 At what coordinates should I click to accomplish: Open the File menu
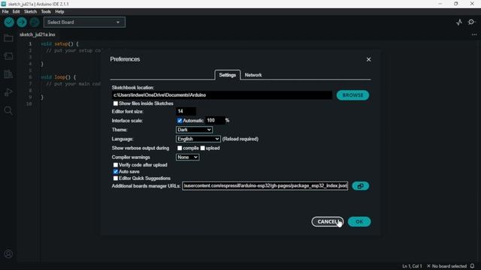click(5, 12)
